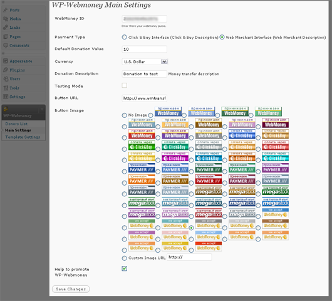This screenshot has width=332, height=301.
Task: Select radio for the magenta Click&Buy badge
Action: 158,161
